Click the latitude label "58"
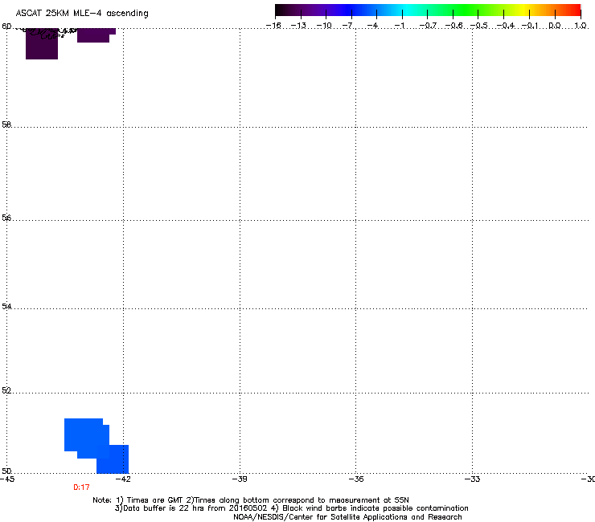Screen dimensions: 595x522 (x=6, y=124)
